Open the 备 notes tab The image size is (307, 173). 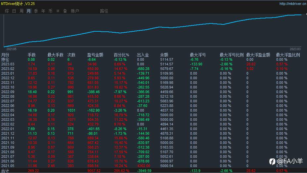click(x=65, y=11)
